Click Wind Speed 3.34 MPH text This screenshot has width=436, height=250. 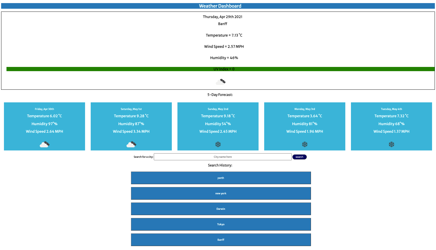131,131
